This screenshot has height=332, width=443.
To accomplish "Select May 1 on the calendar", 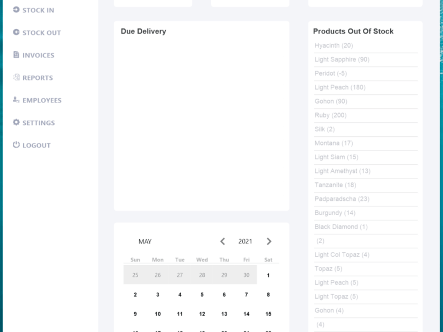I will (x=268, y=275).
